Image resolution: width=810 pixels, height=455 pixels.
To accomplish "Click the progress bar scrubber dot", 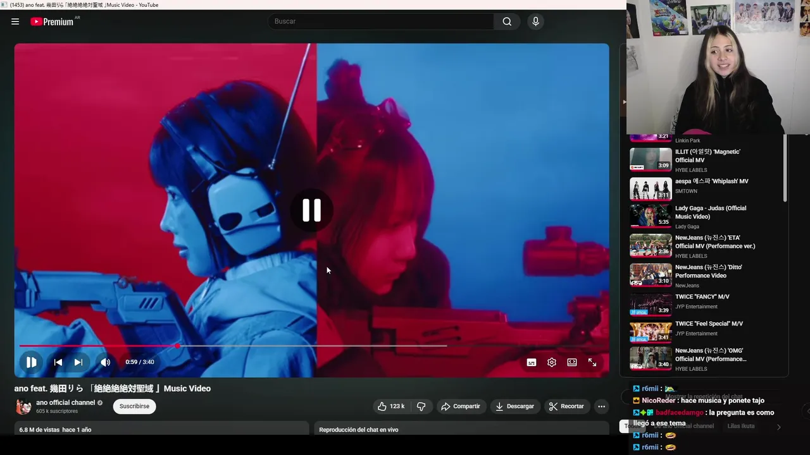I will (178, 346).
